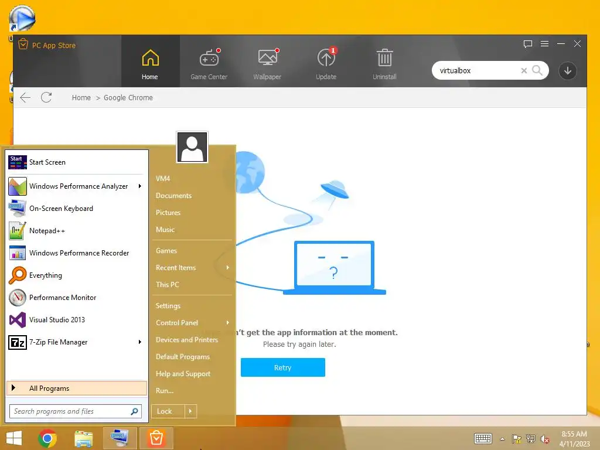
Task: Open the VM4 user folder
Action: click(x=163, y=178)
